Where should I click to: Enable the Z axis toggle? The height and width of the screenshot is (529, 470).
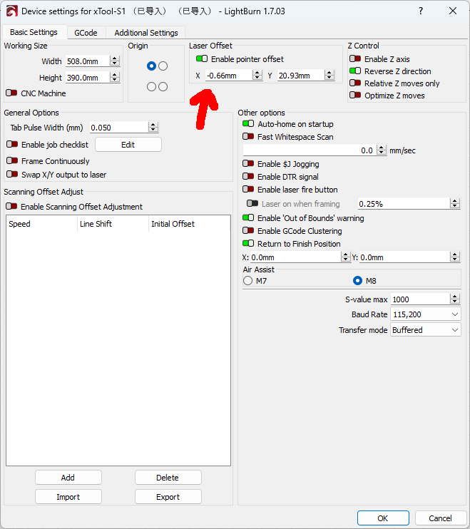354,59
